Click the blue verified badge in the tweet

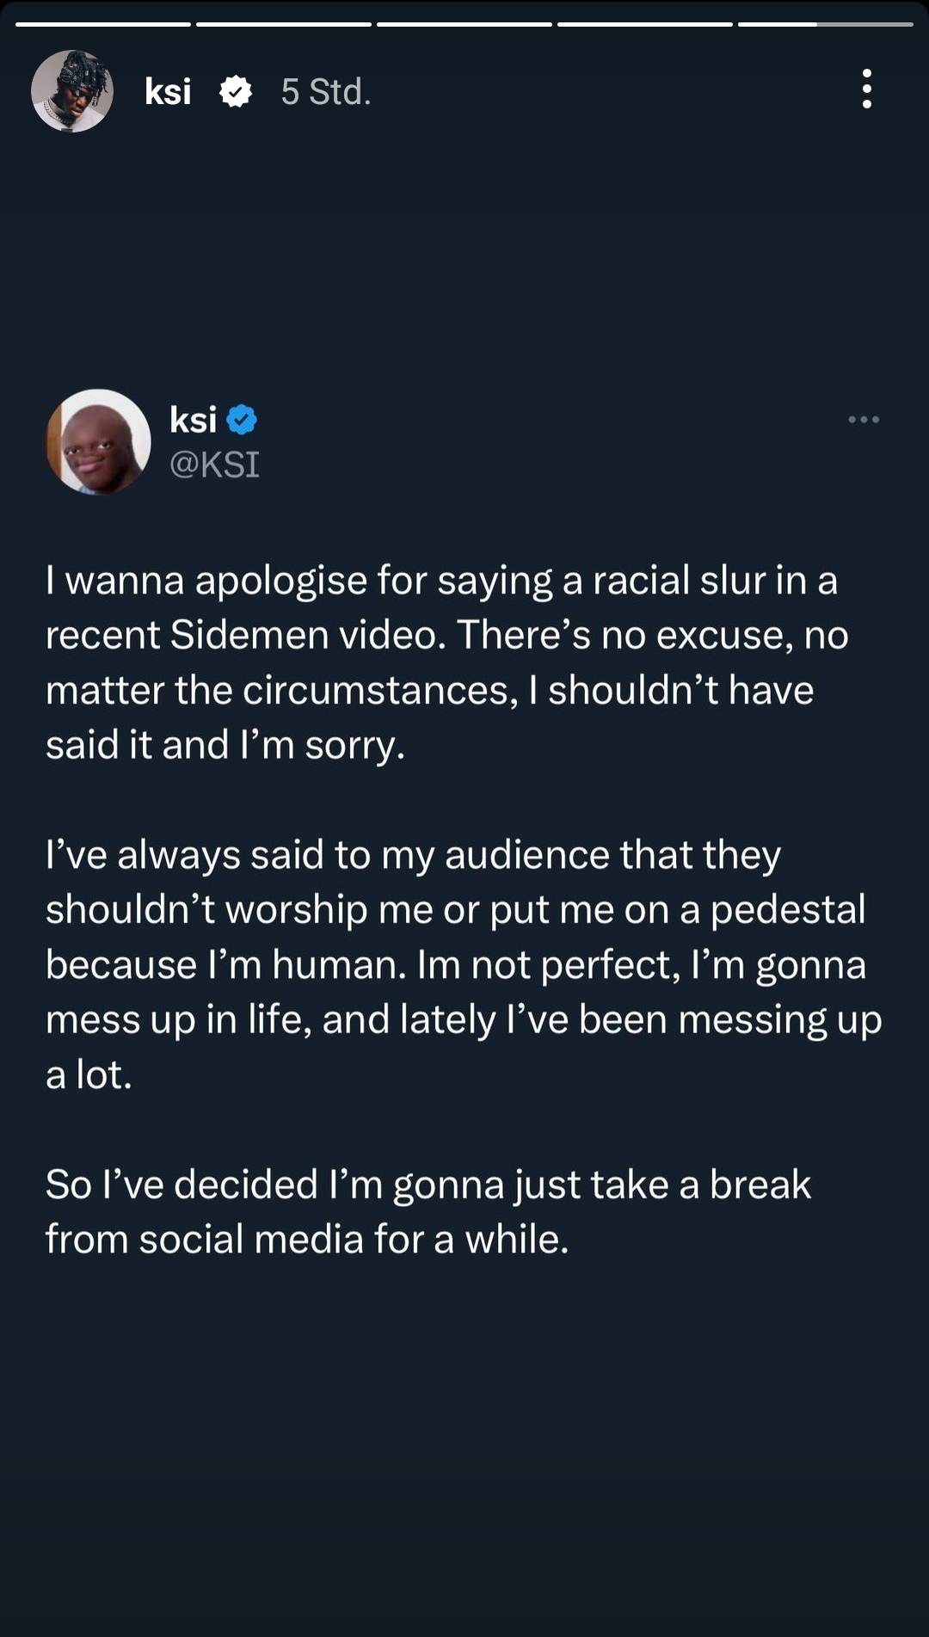tap(242, 421)
